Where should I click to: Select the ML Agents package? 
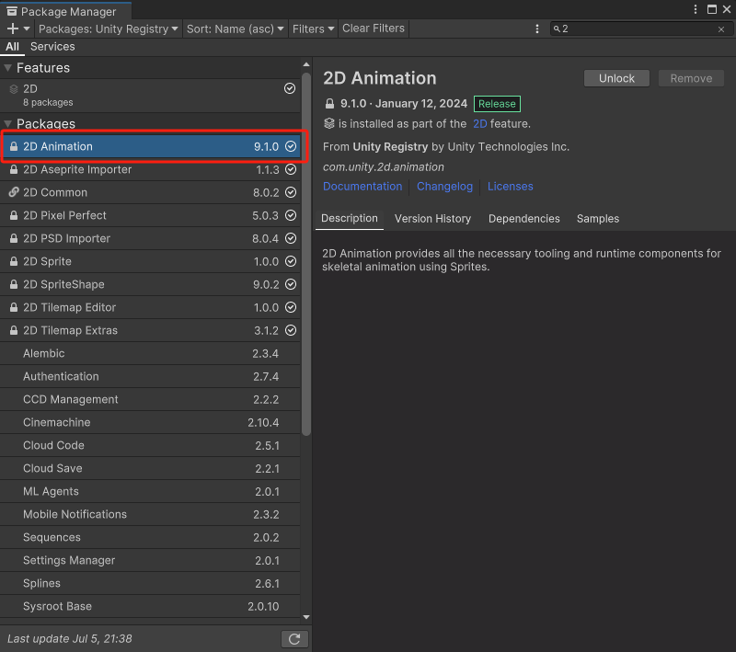click(150, 491)
